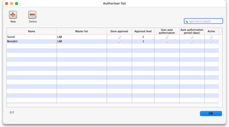229x127 pixels.
Task: Minimize the Authoriser list window
Action: point(11,3)
